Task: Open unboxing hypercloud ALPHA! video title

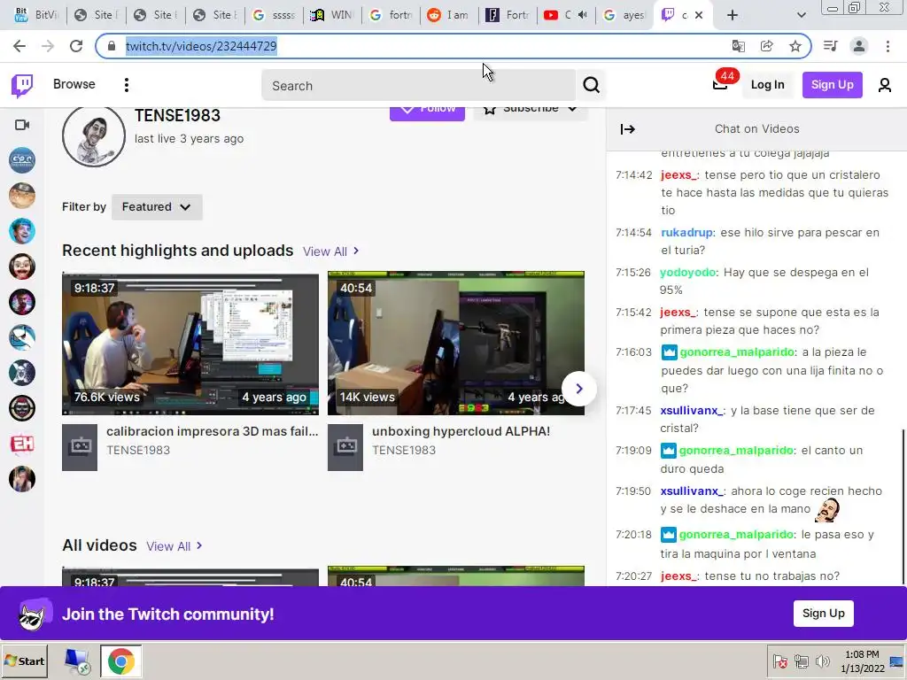Action: pyautogui.click(x=461, y=431)
